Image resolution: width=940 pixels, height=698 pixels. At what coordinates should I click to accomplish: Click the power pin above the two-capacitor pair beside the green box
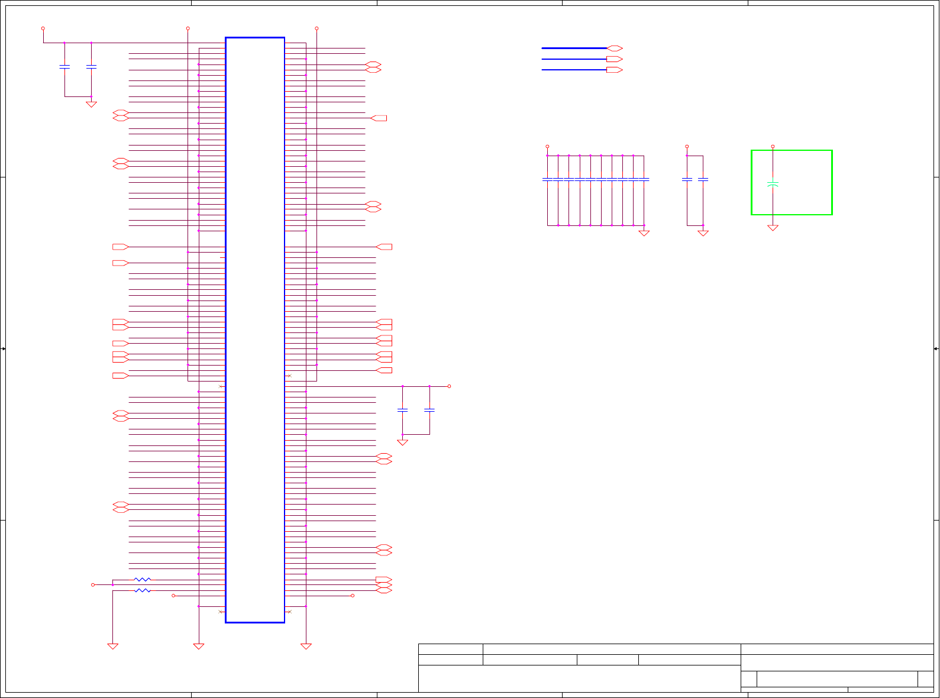coord(687,146)
